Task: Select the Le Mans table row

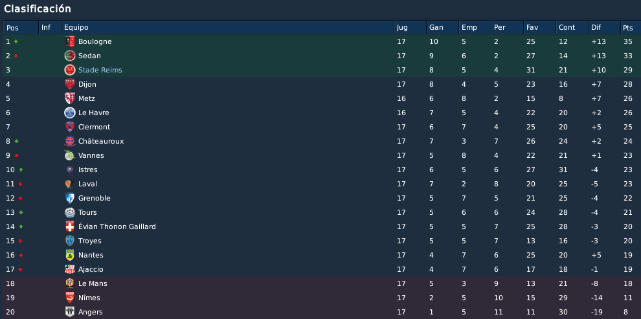Action: pyautogui.click(x=320, y=283)
